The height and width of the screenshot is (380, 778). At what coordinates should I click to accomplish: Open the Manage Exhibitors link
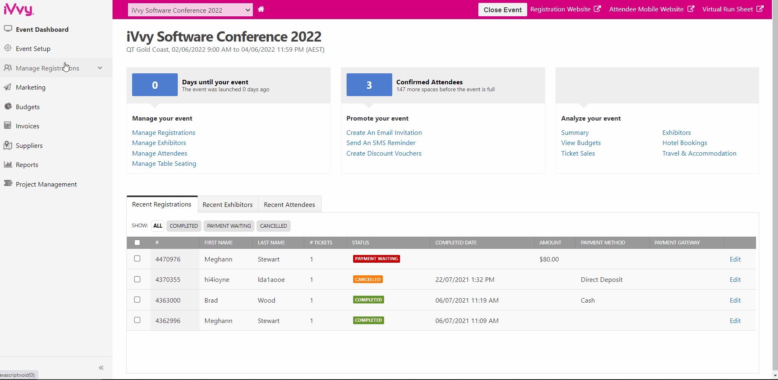coord(159,143)
